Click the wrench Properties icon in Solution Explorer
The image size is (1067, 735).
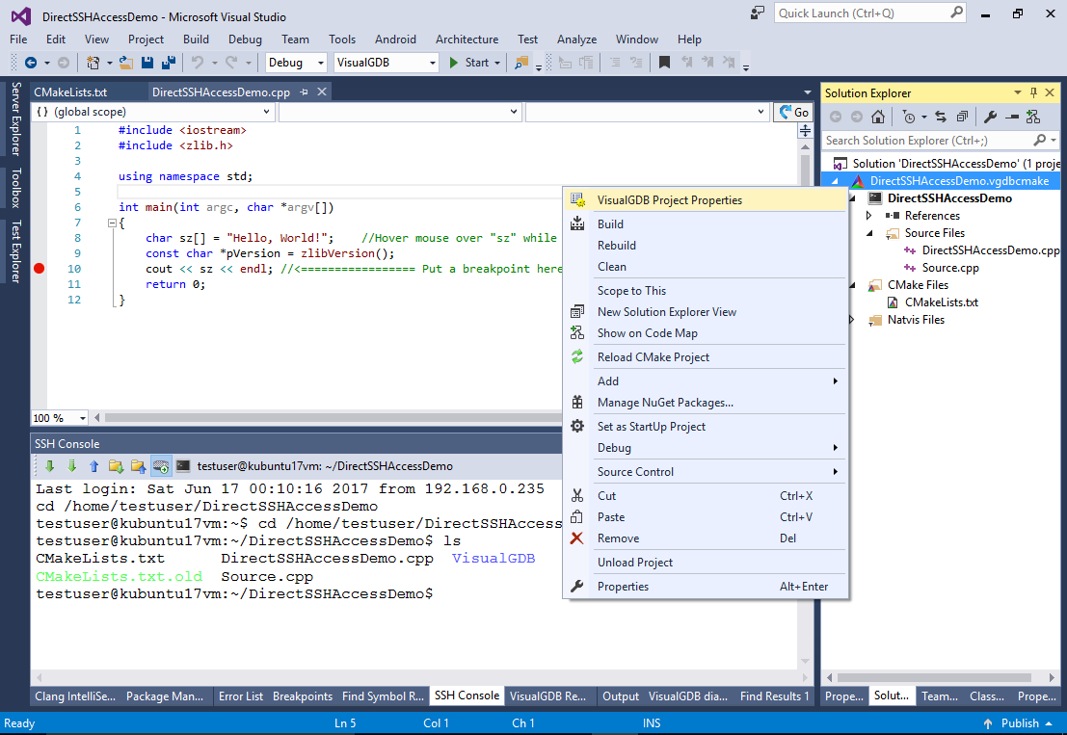coord(991,117)
